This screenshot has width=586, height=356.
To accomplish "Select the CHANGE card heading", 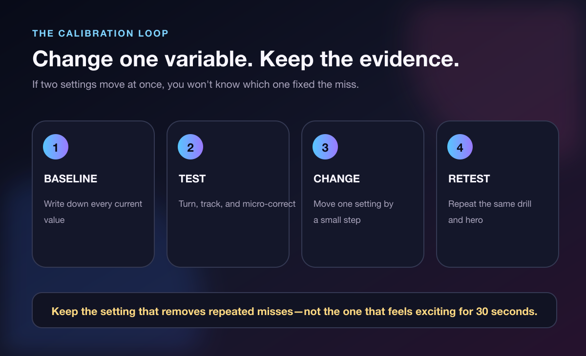I will [337, 179].
